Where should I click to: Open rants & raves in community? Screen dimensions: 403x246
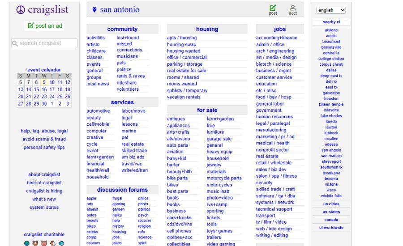click(131, 76)
